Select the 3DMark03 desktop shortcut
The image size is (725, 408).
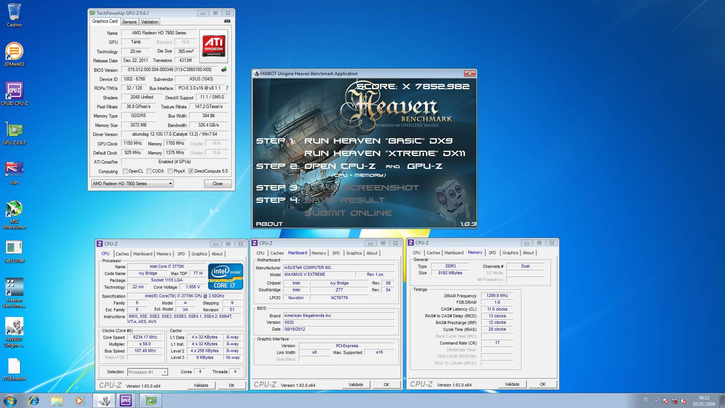pos(14,54)
